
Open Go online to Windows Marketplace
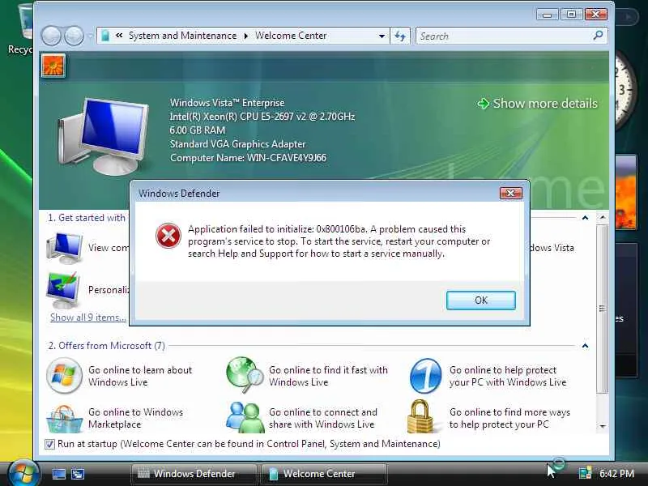coord(135,418)
